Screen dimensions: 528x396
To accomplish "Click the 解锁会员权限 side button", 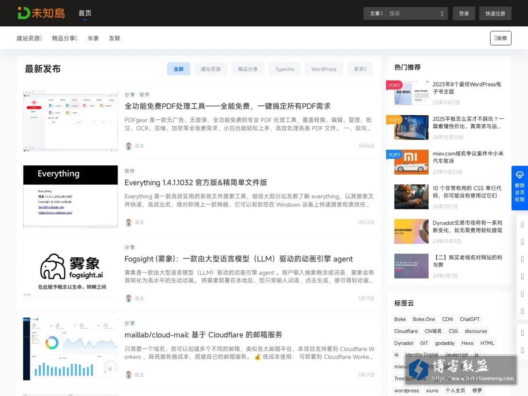I will tap(520, 188).
